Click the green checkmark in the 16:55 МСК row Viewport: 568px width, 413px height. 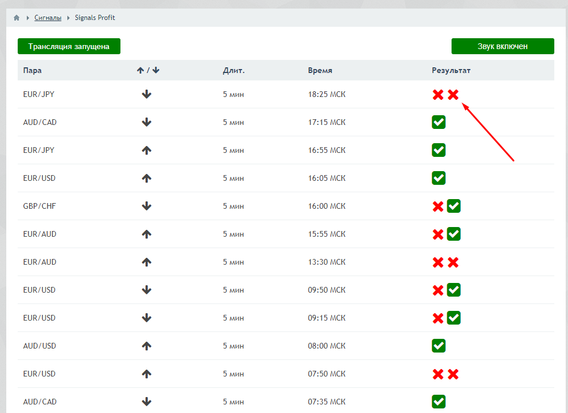point(438,150)
